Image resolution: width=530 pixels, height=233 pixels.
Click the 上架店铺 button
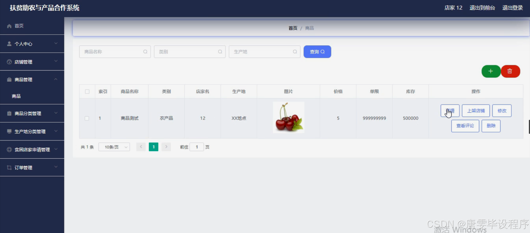click(x=476, y=111)
